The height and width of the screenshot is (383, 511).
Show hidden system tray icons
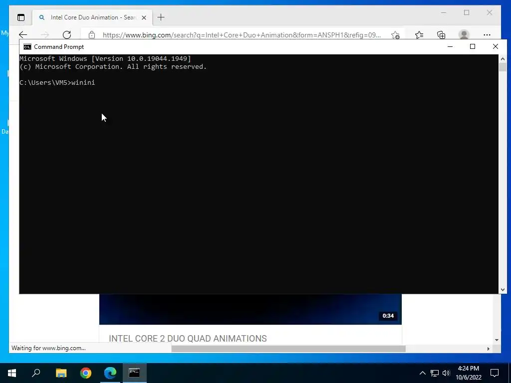[422, 373]
